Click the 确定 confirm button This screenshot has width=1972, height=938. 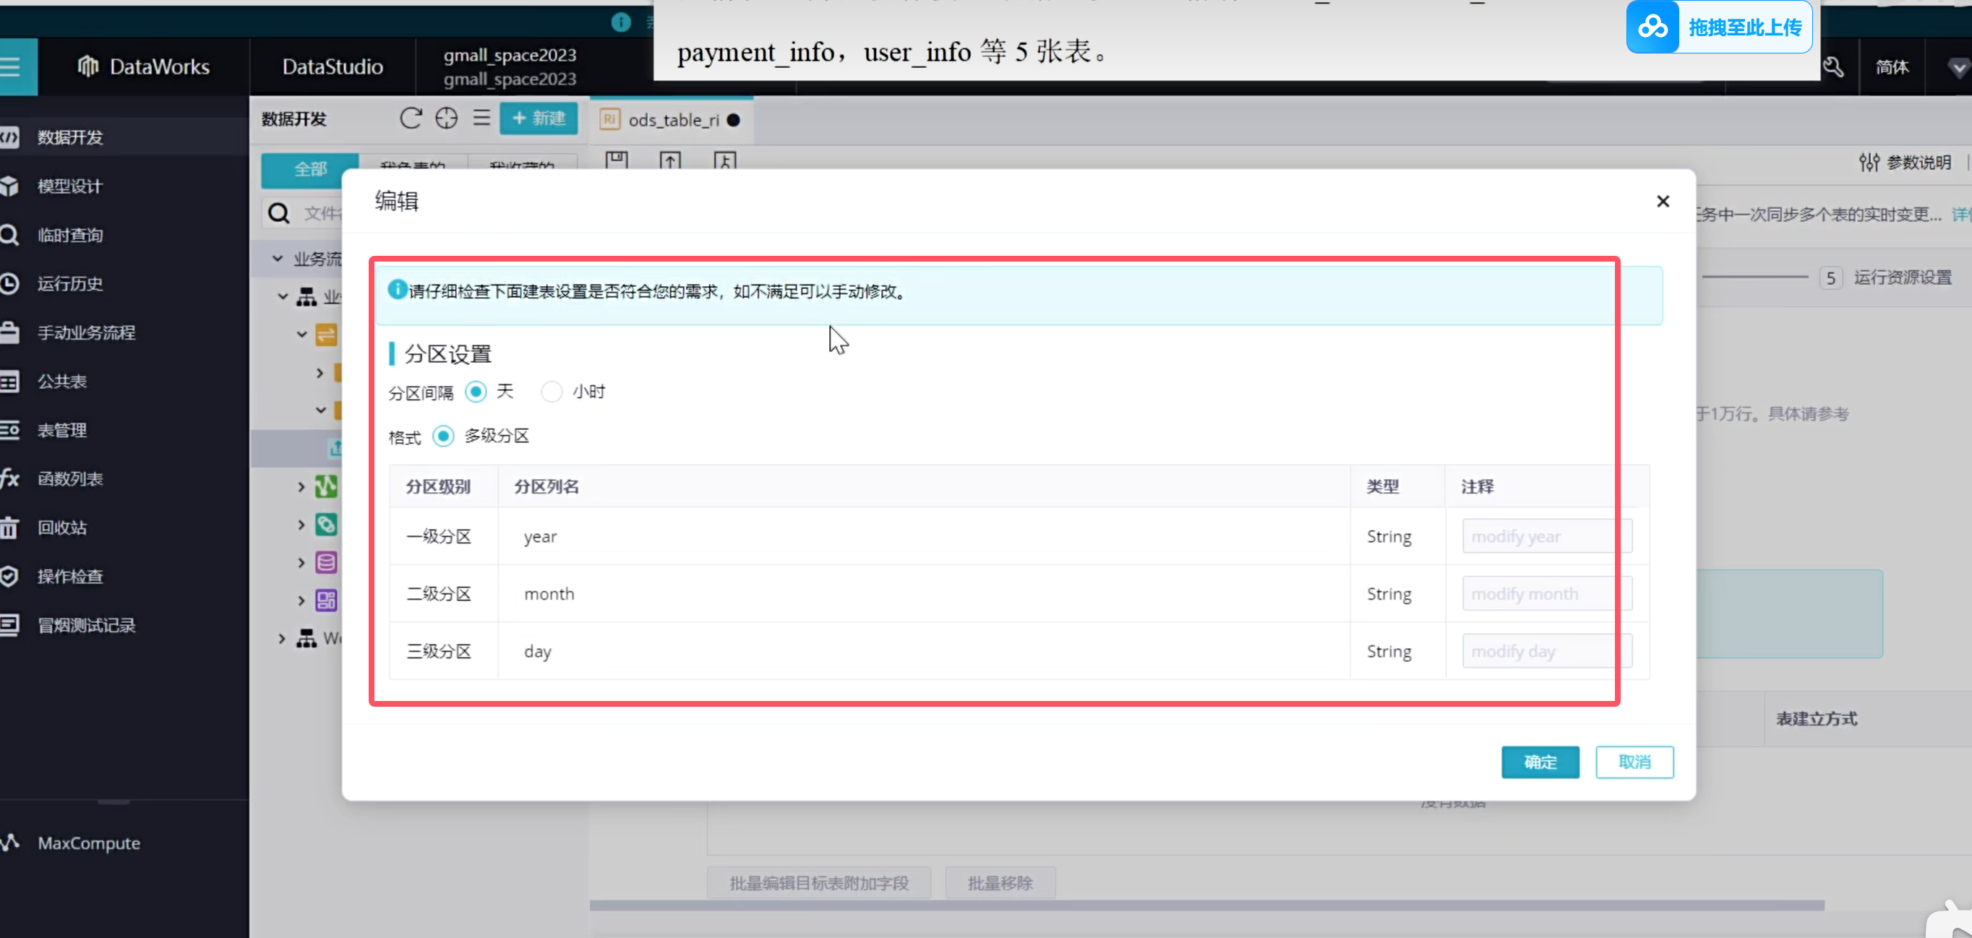(x=1540, y=762)
